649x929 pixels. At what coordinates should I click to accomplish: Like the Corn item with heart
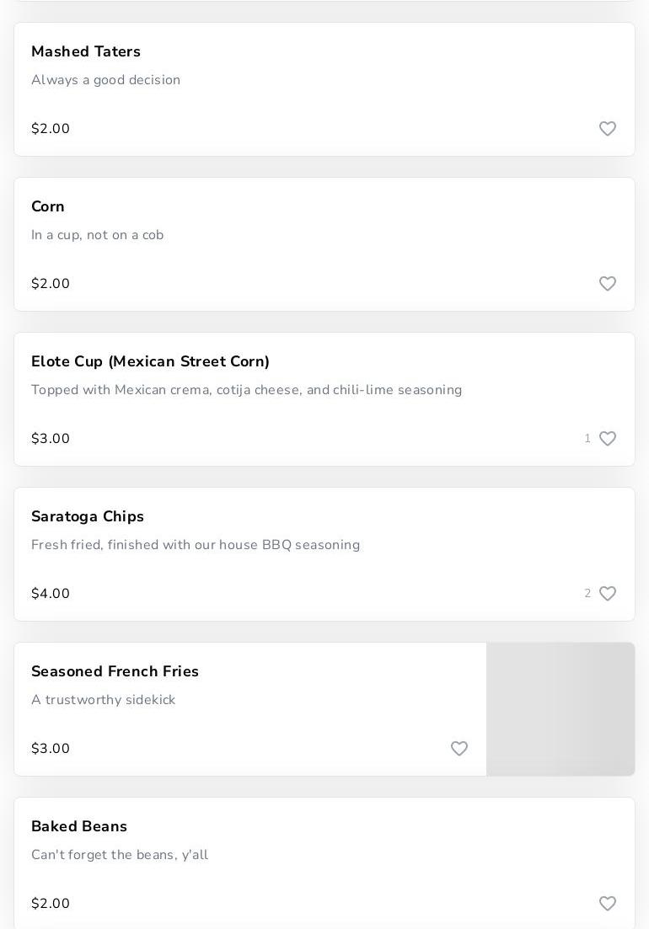click(x=607, y=284)
